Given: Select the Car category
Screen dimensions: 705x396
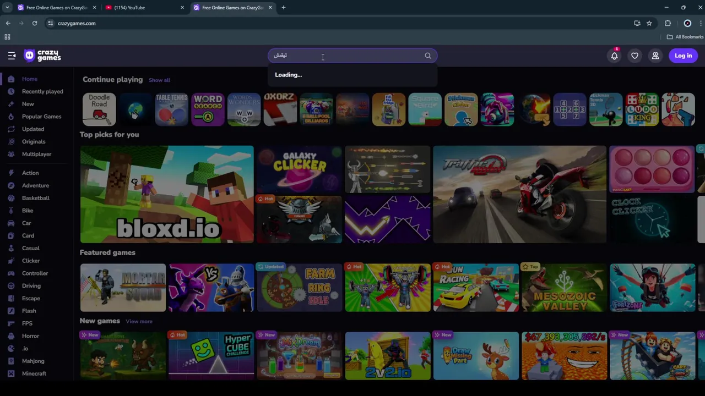Looking at the screenshot, I should pos(26,223).
